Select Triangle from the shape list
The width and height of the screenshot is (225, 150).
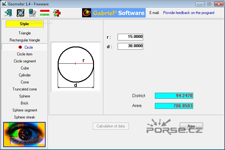point(25,33)
